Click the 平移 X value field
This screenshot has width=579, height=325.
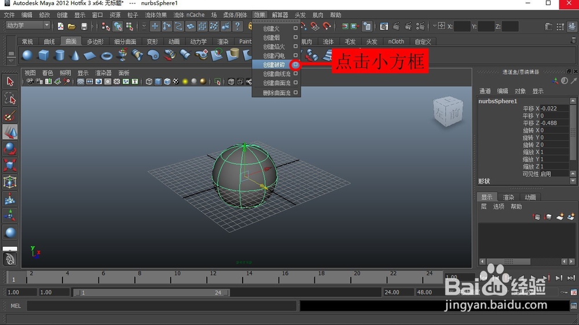point(554,108)
